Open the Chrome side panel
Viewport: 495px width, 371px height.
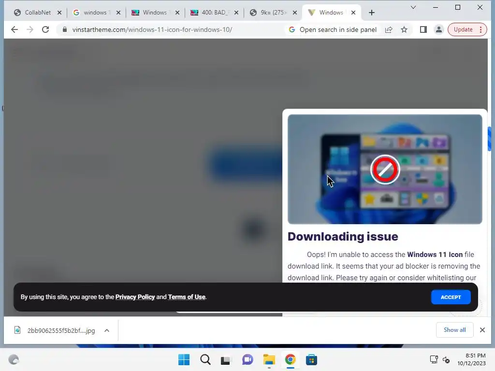click(x=423, y=29)
